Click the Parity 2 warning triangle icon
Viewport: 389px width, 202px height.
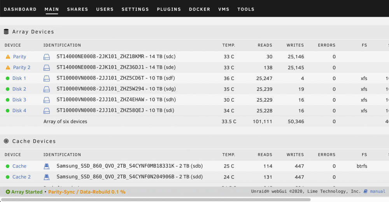click(x=8, y=67)
